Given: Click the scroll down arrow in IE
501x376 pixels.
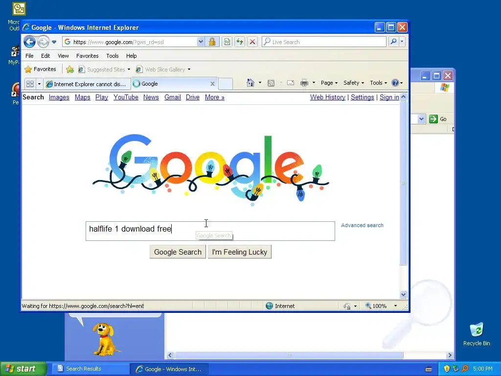Looking at the screenshot, I should pyautogui.click(x=403, y=294).
